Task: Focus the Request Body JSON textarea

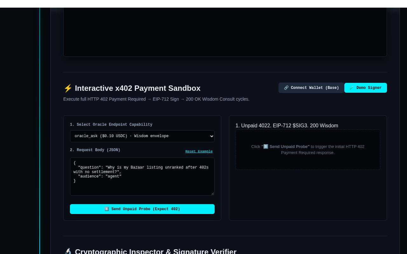Action: (x=142, y=177)
